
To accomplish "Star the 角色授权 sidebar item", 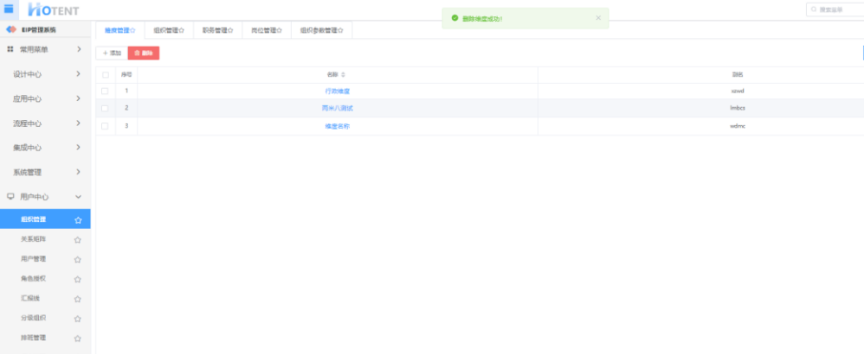I will [x=78, y=279].
